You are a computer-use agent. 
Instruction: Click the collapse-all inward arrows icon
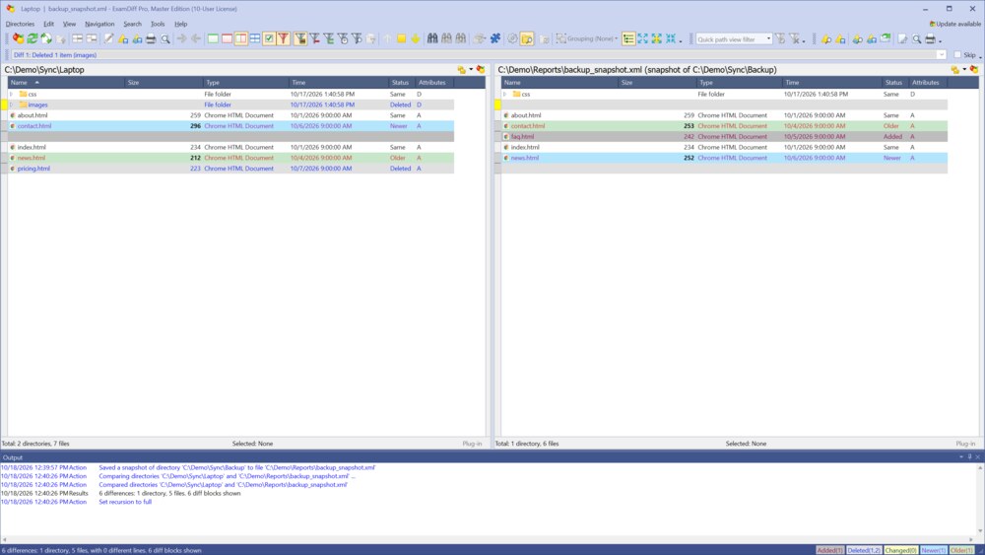point(670,39)
